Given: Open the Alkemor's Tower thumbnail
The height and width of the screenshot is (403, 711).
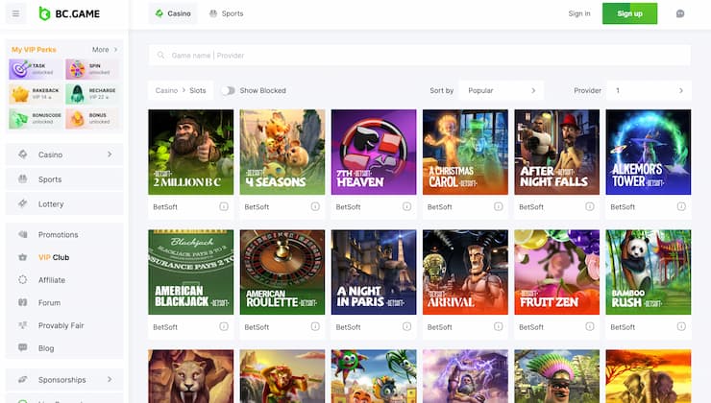Looking at the screenshot, I should tap(649, 153).
